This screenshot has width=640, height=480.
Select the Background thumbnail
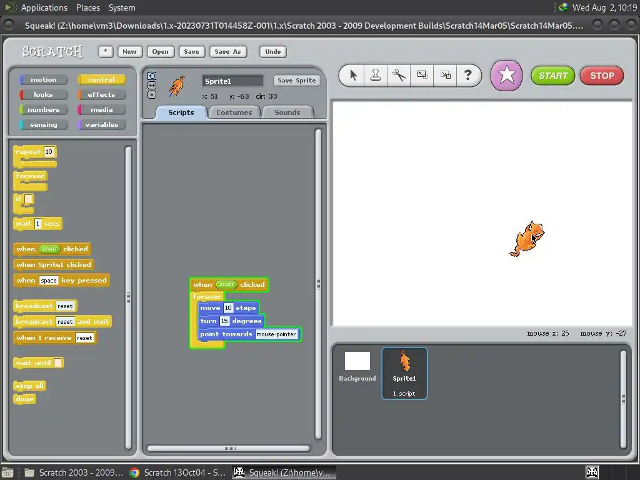357,366
